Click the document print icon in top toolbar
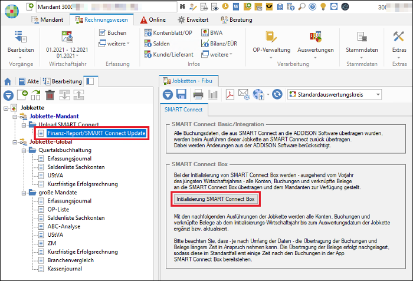This screenshot has height=281, width=413. tap(204, 6)
